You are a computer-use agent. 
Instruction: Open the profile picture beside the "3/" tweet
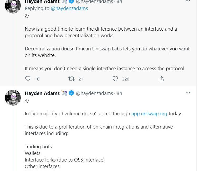13,98
